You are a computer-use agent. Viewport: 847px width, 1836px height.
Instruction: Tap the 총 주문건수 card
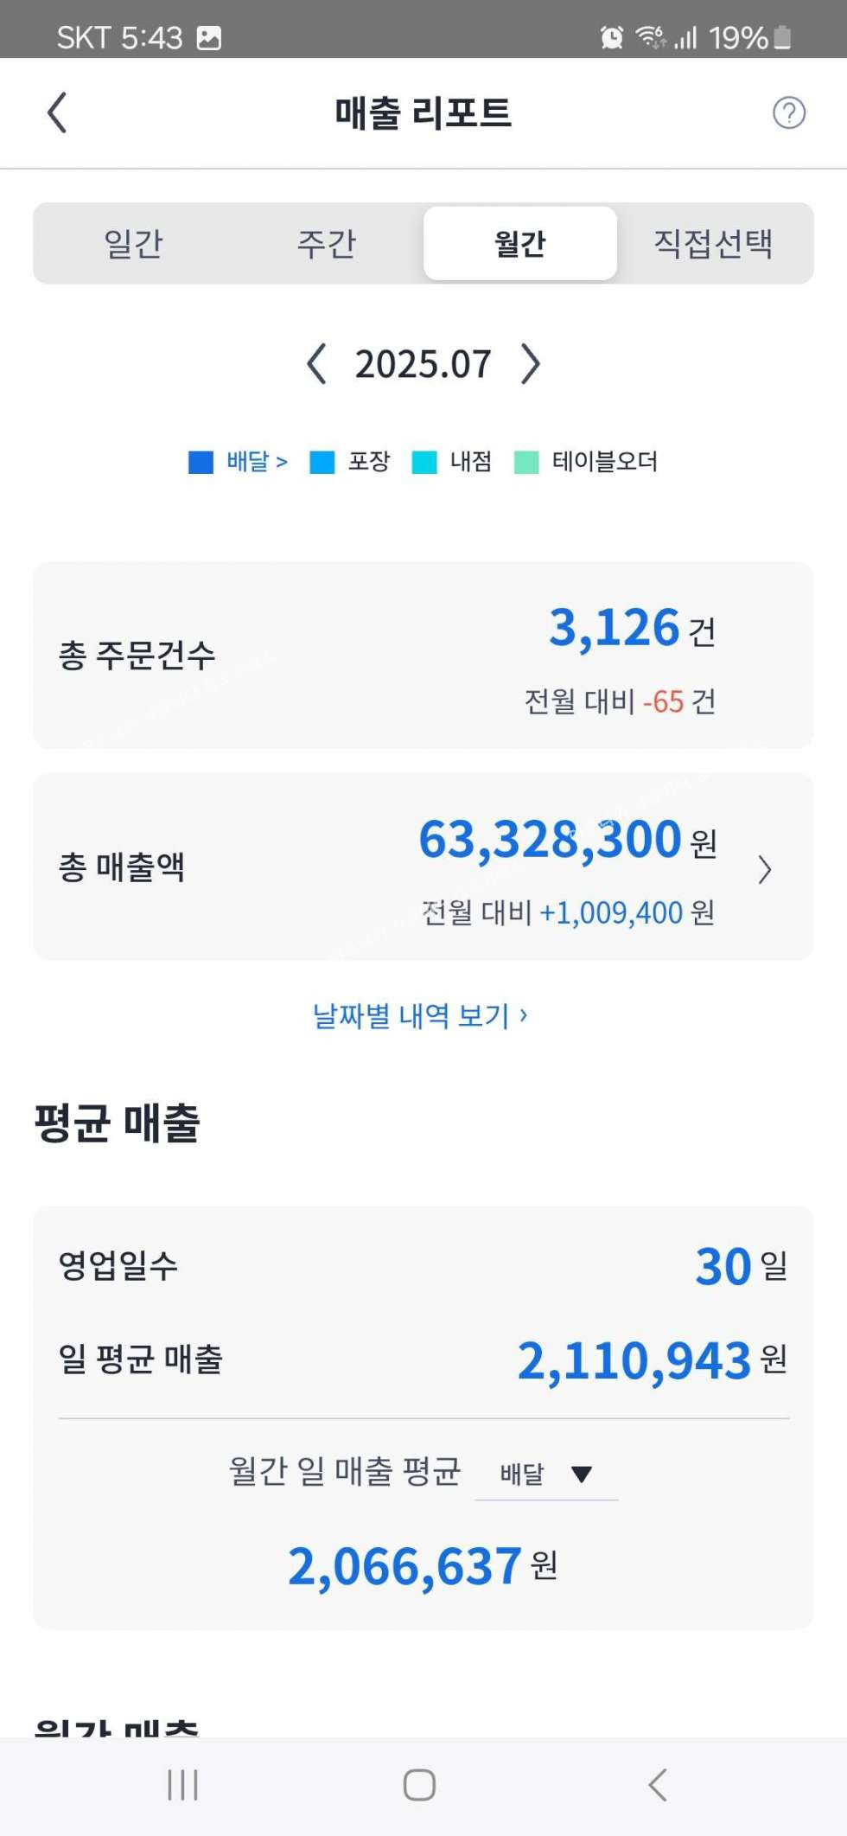point(423,655)
